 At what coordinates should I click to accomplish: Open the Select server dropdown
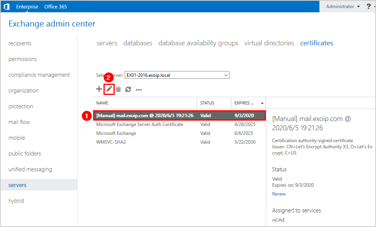click(177, 75)
